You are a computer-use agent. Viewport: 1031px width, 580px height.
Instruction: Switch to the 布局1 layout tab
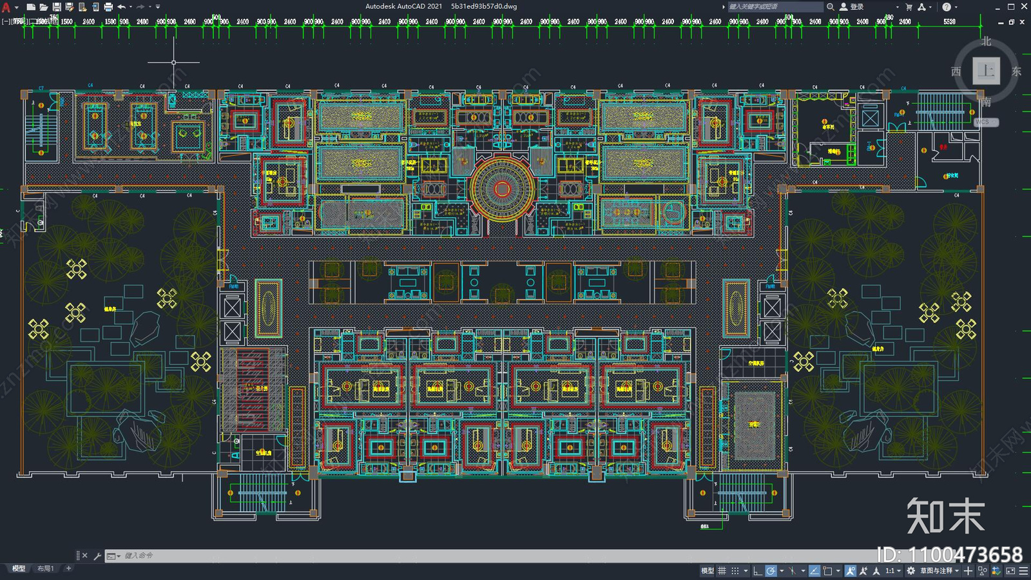coord(45,568)
